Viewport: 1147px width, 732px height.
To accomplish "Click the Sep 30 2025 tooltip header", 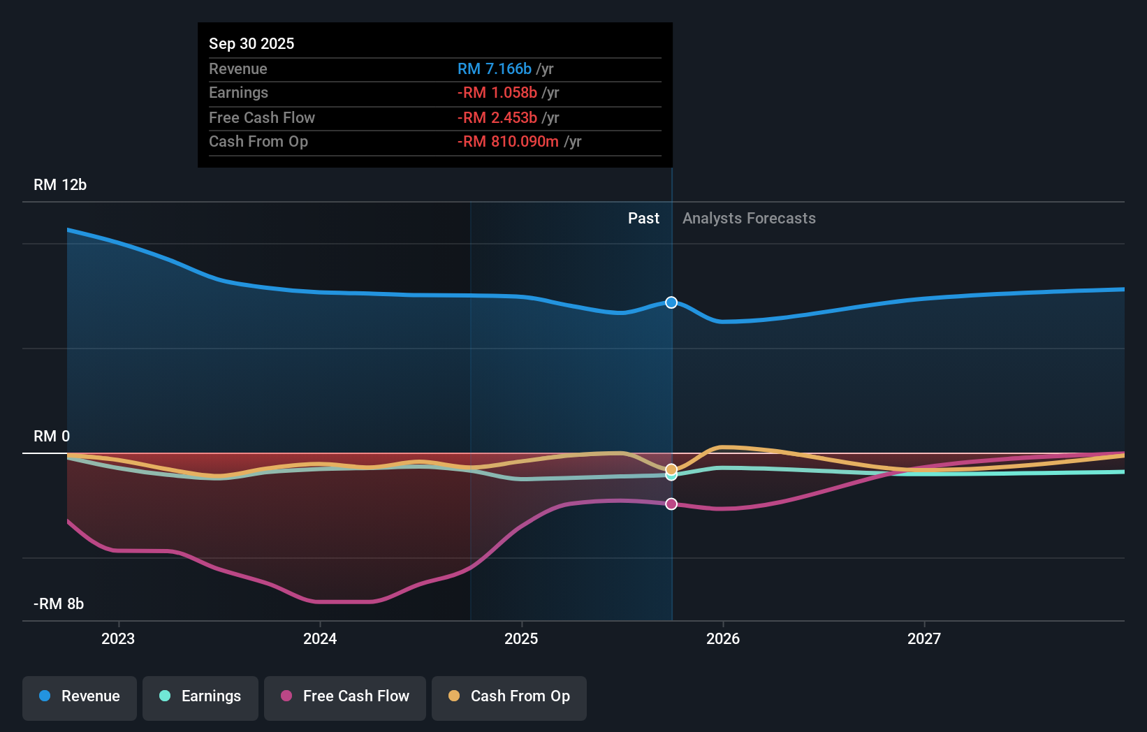I will [x=251, y=43].
